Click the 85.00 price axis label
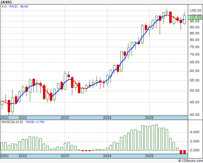The image size is (203, 163). click(195, 33)
